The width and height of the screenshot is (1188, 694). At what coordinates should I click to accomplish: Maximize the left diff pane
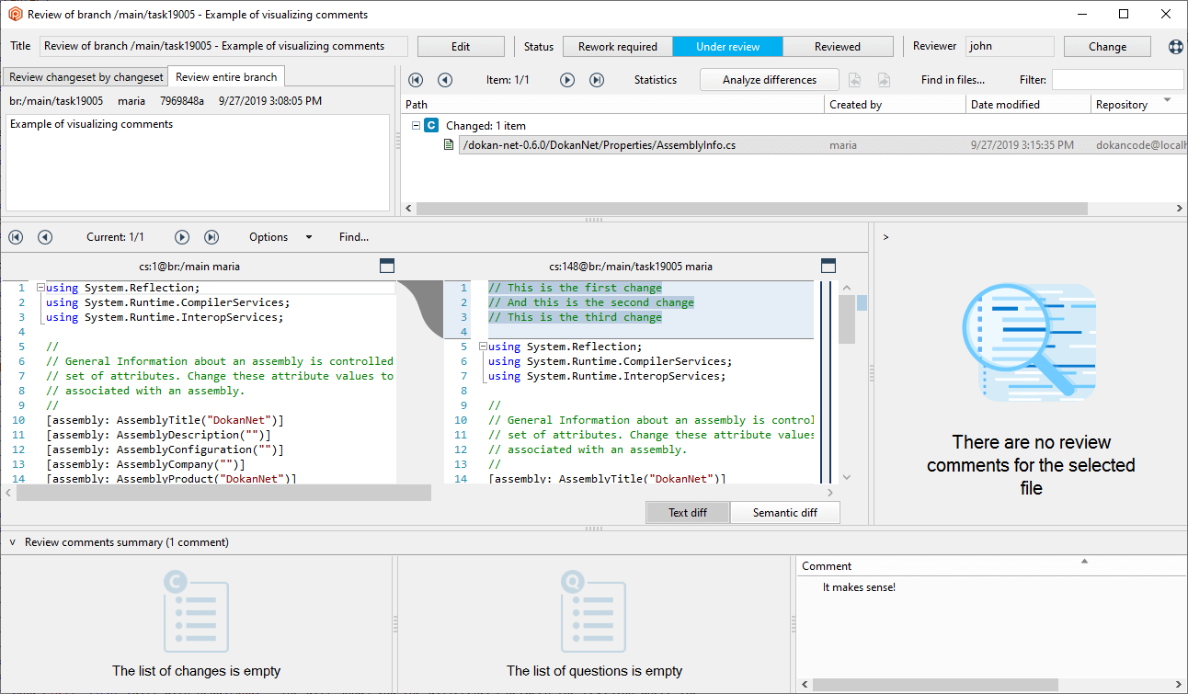(x=387, y=266)
